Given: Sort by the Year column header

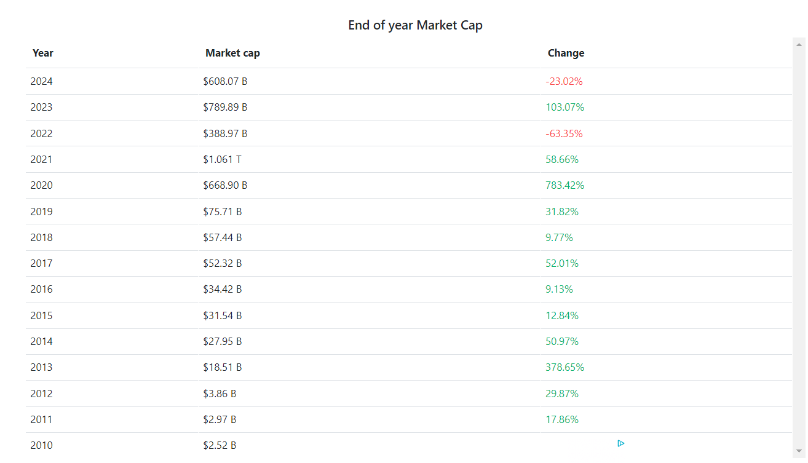Looking at the screenshot, I should pyautogui.click(x=43, y=53).
